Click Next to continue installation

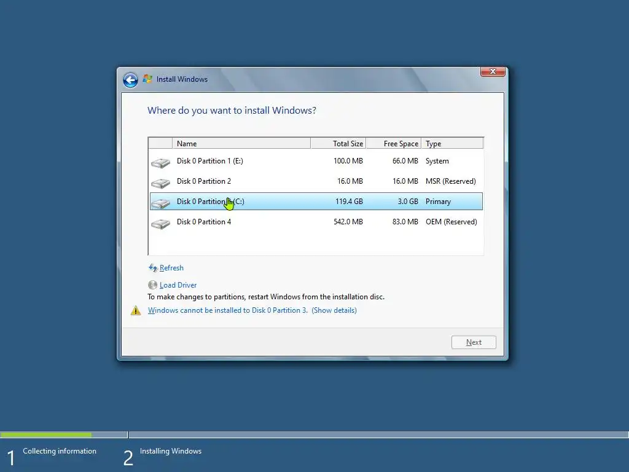coord(474,342)
